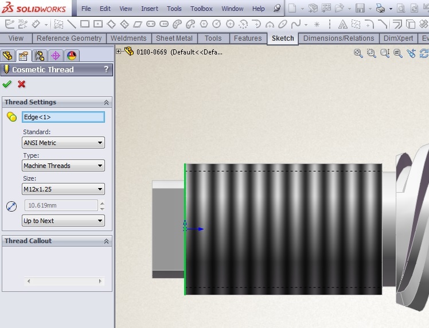Select the Corner Rectangle tool
This screenshot has height=328, width=429.
tap(85, 24)
